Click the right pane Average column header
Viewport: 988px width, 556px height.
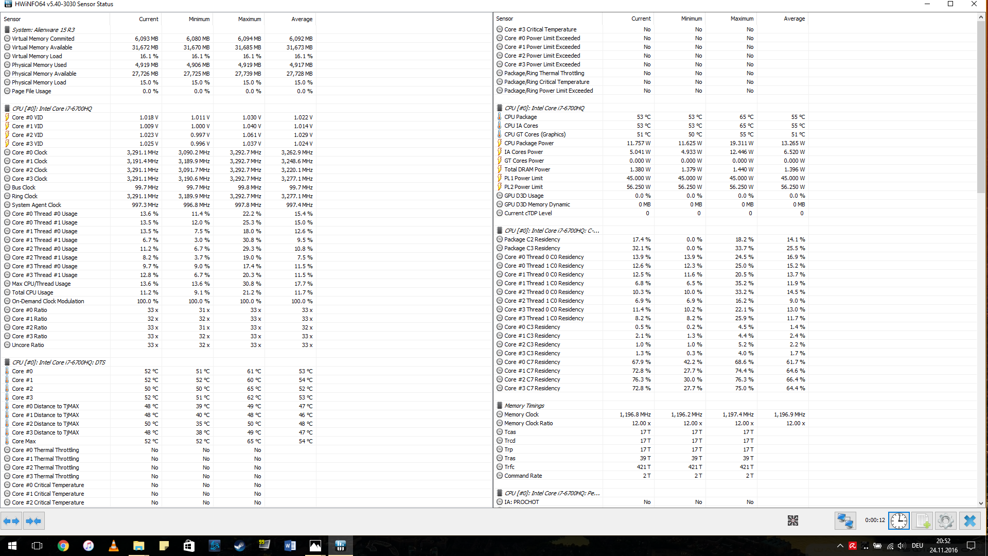coord(794,19)
